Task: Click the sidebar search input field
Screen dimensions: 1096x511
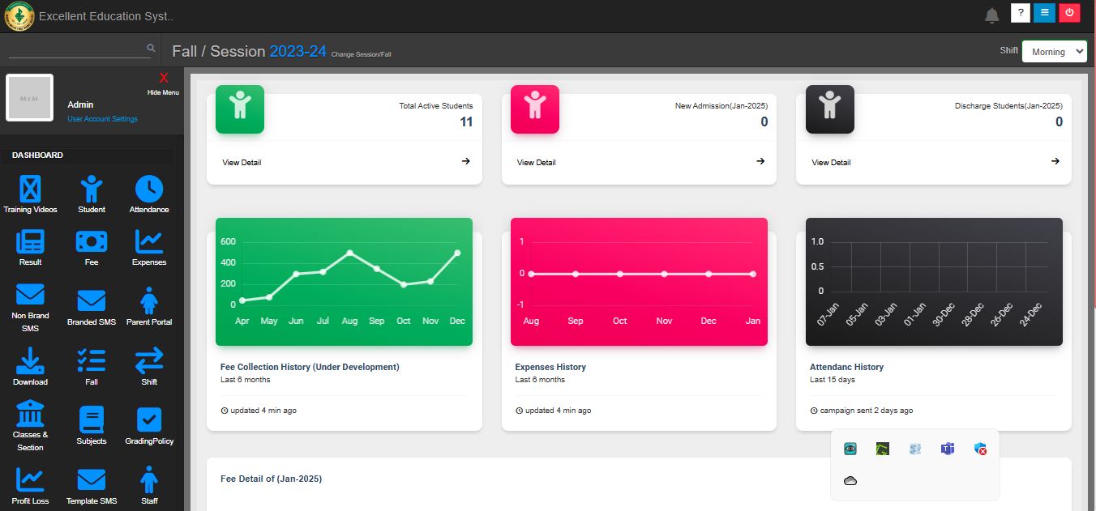Action: coord(77,49)
